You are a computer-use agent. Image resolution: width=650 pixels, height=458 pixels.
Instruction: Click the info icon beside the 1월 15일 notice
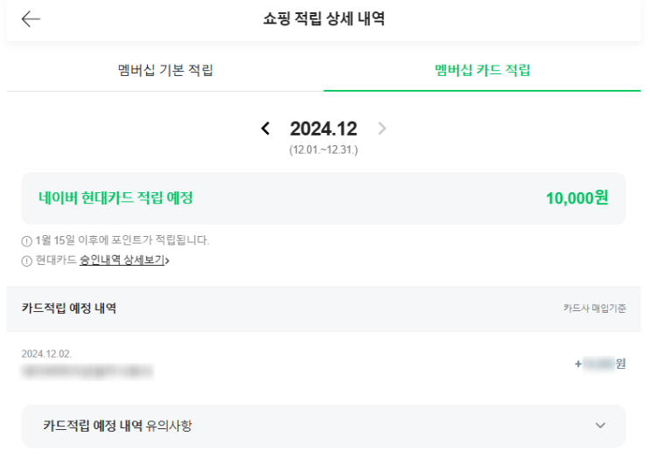[x=26, y=240]
